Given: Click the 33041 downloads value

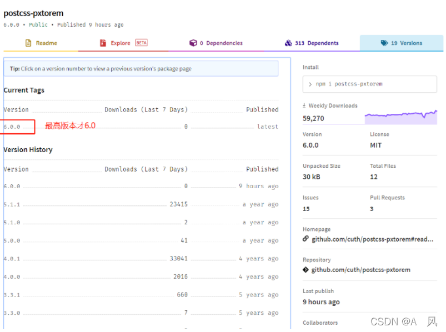Looking at the screenshot, I should click(179, 258).
